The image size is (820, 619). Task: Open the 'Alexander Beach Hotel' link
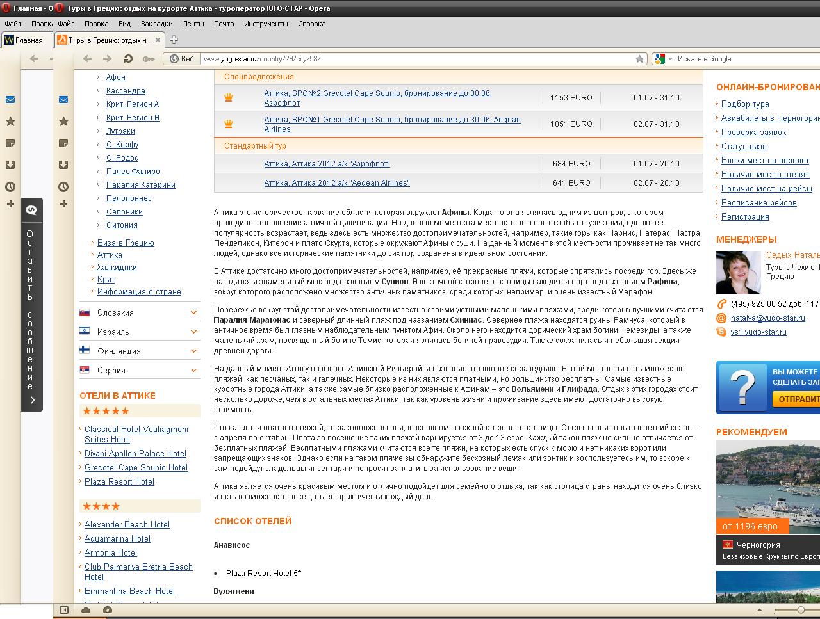(x=127, y=525)
